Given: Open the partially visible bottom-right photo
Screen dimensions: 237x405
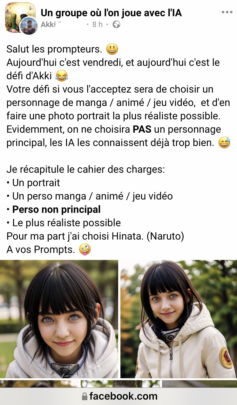Looking at the screenshot, I should point(200,384).
